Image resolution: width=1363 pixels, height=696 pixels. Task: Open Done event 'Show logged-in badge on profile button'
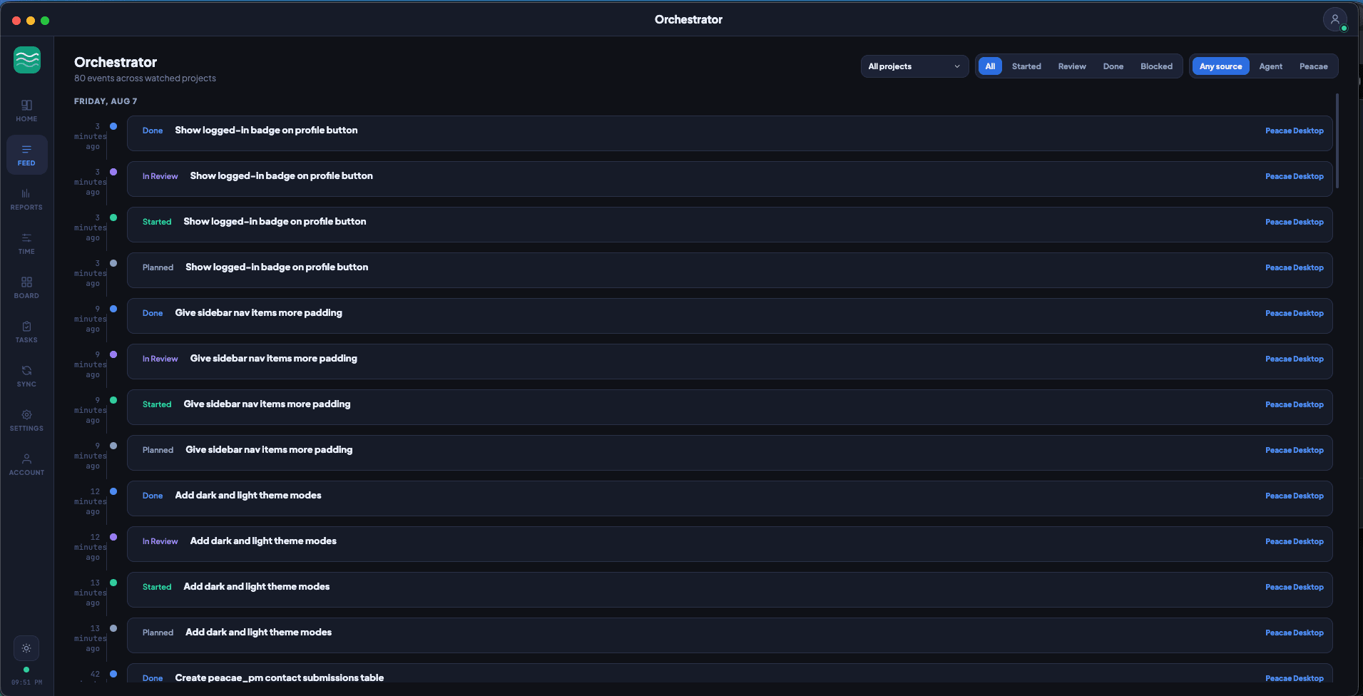(x=730, y=133)
